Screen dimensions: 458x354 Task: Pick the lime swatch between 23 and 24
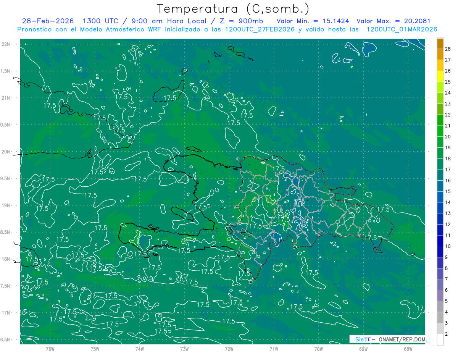tap(440, 98)
